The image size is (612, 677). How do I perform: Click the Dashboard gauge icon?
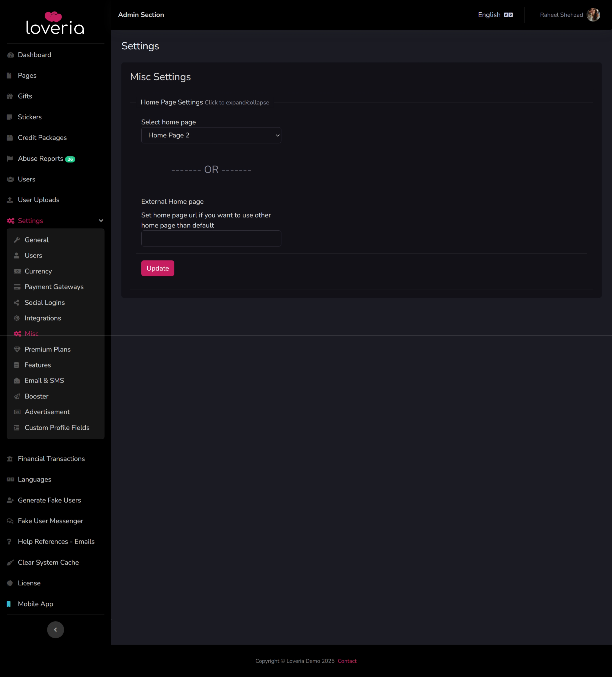11,55
